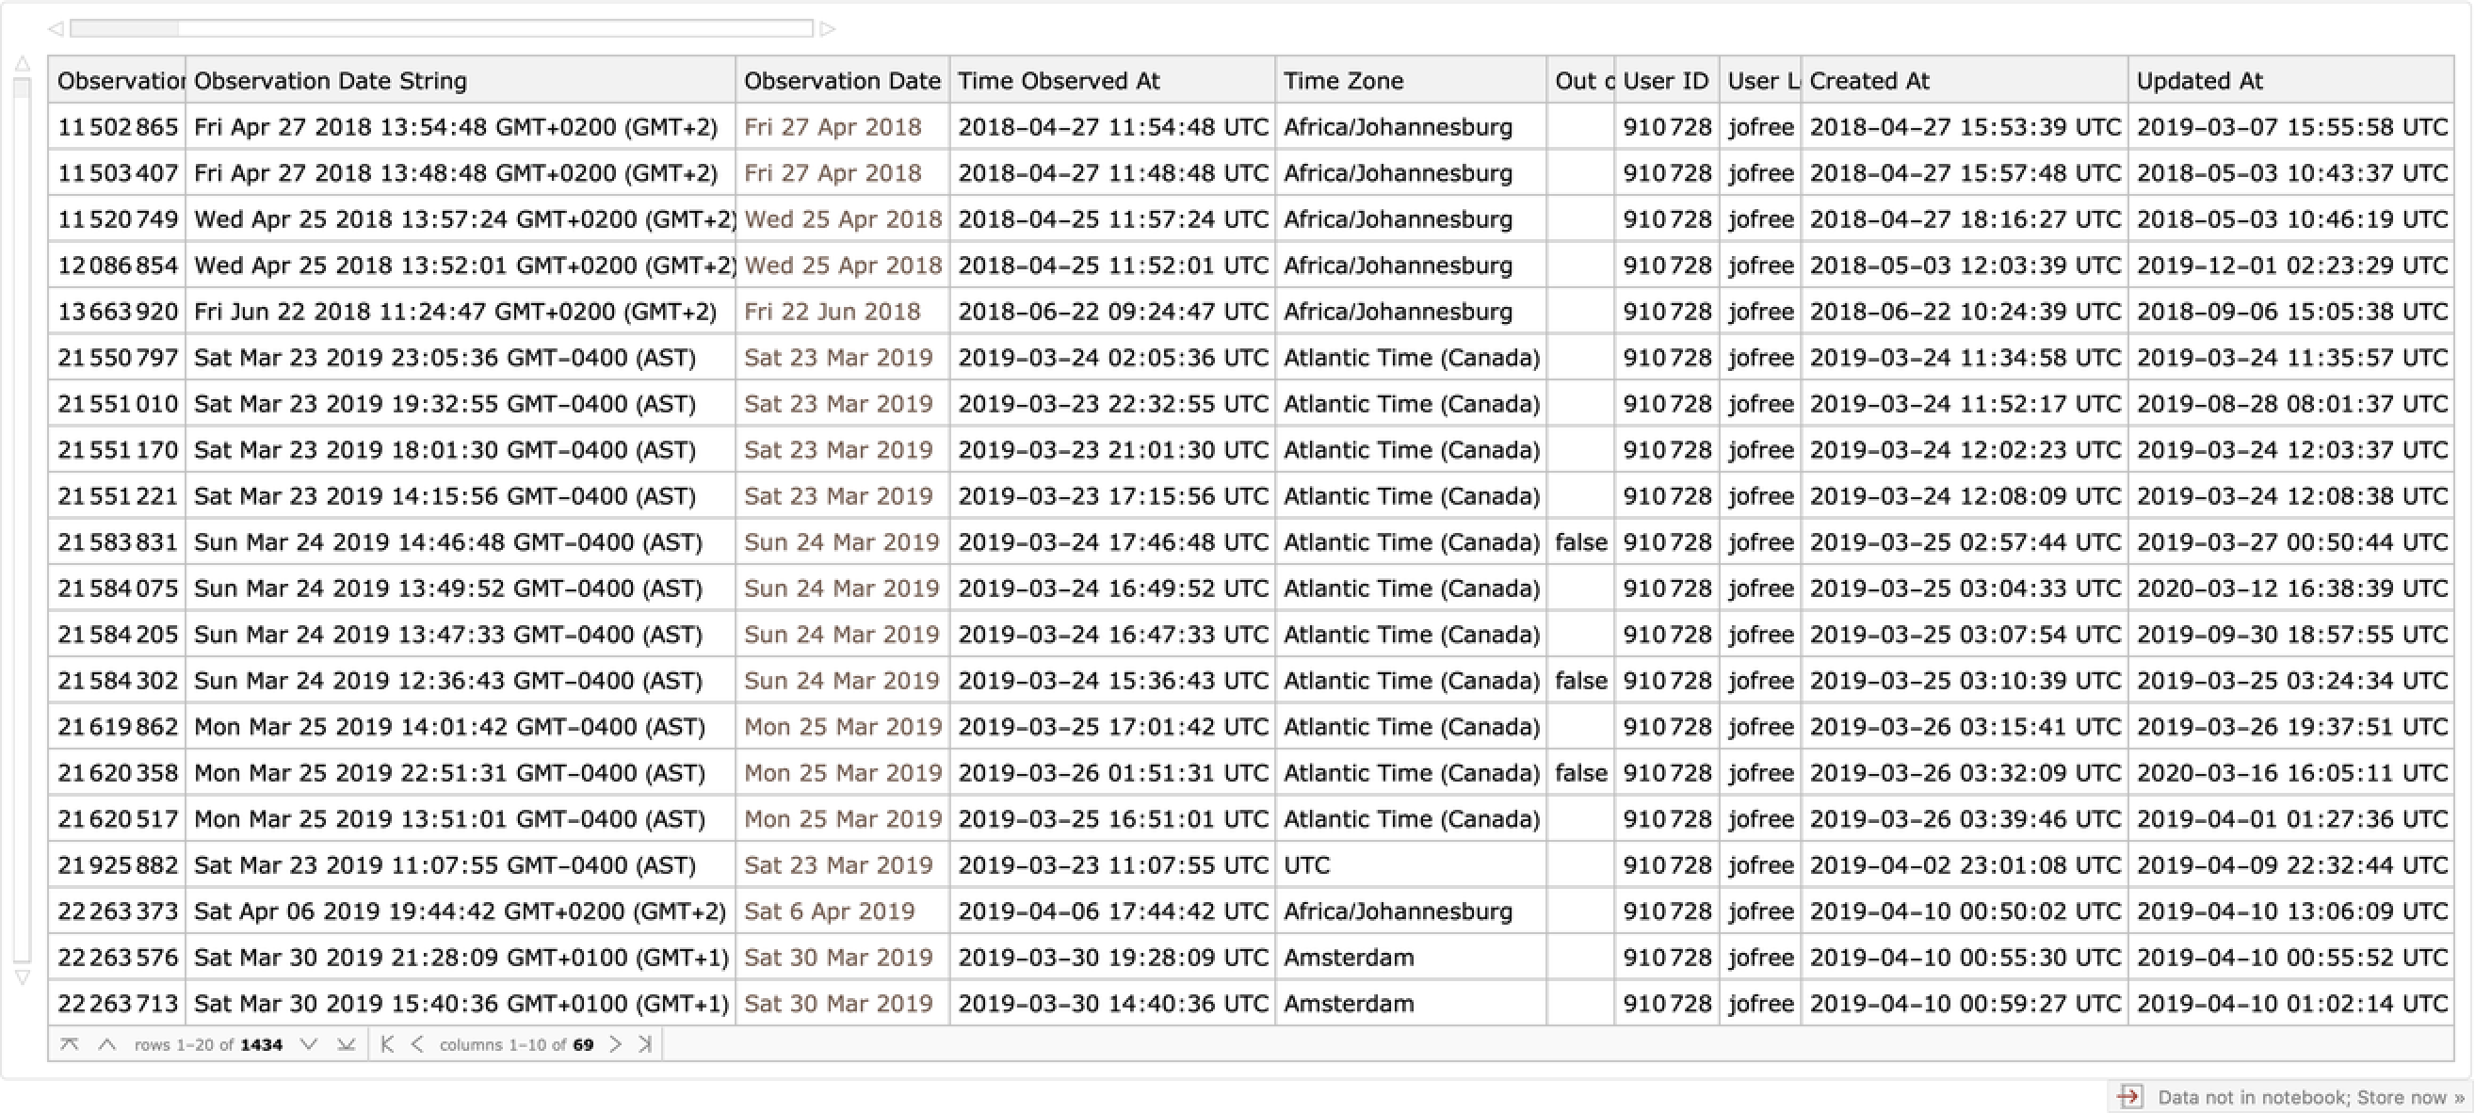Click date link Sat 6 Apr 2019
Viewport: 2475px width, 1113px height.
click(829, 911)
